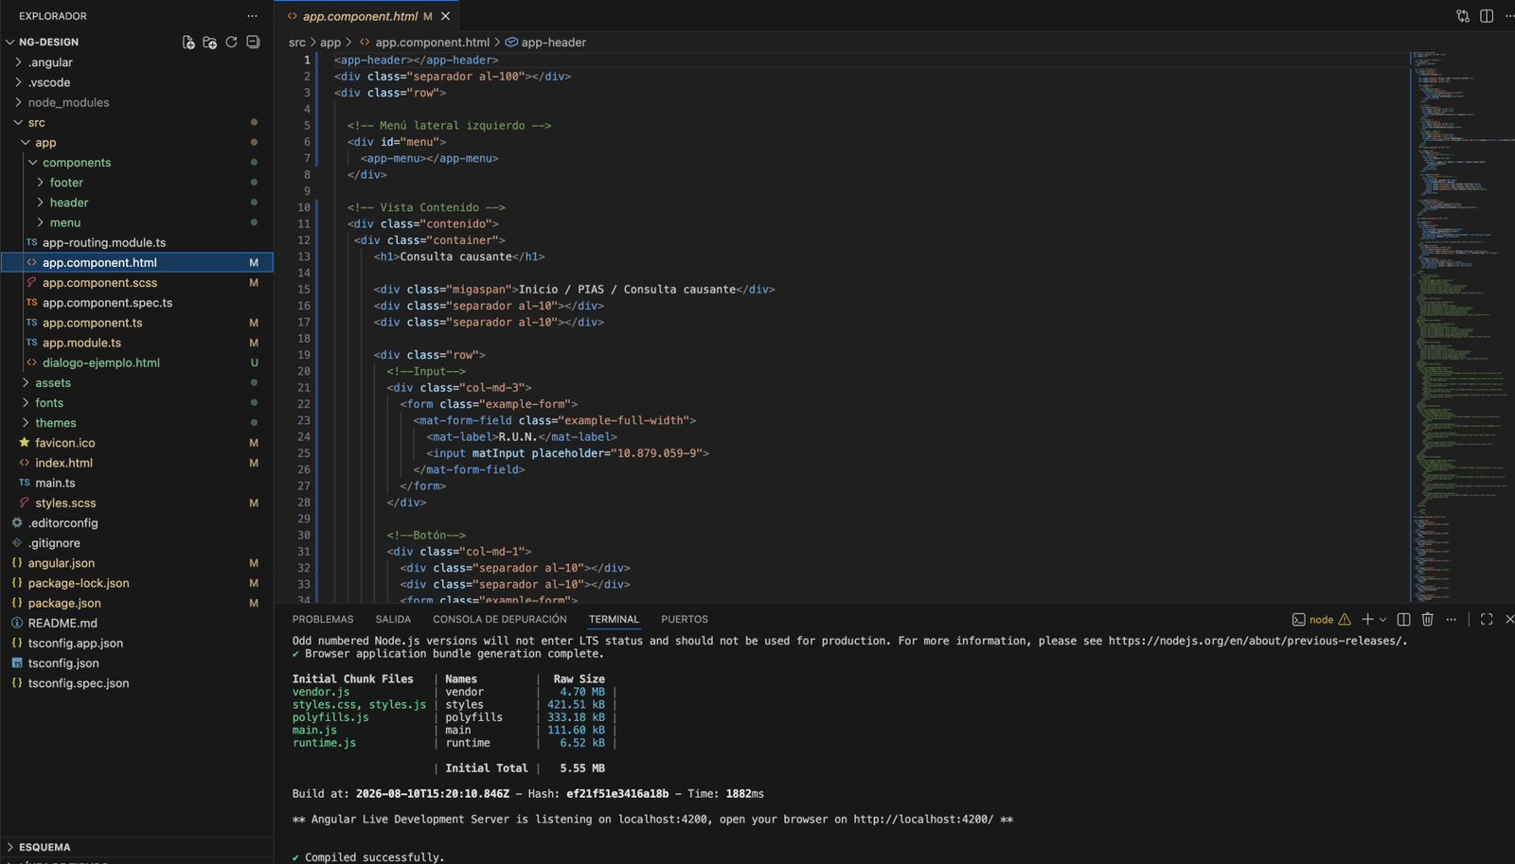The width and height of the screenshot is (1515, 864).
Task: Click the node terminal shell icon
Action: click(1298, 620)
